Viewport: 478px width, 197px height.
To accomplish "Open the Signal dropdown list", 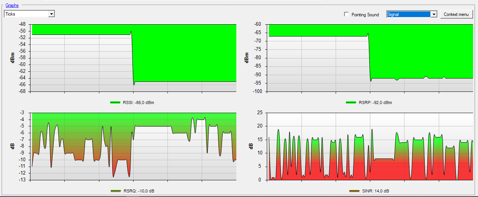I will [x=433, y=14].
